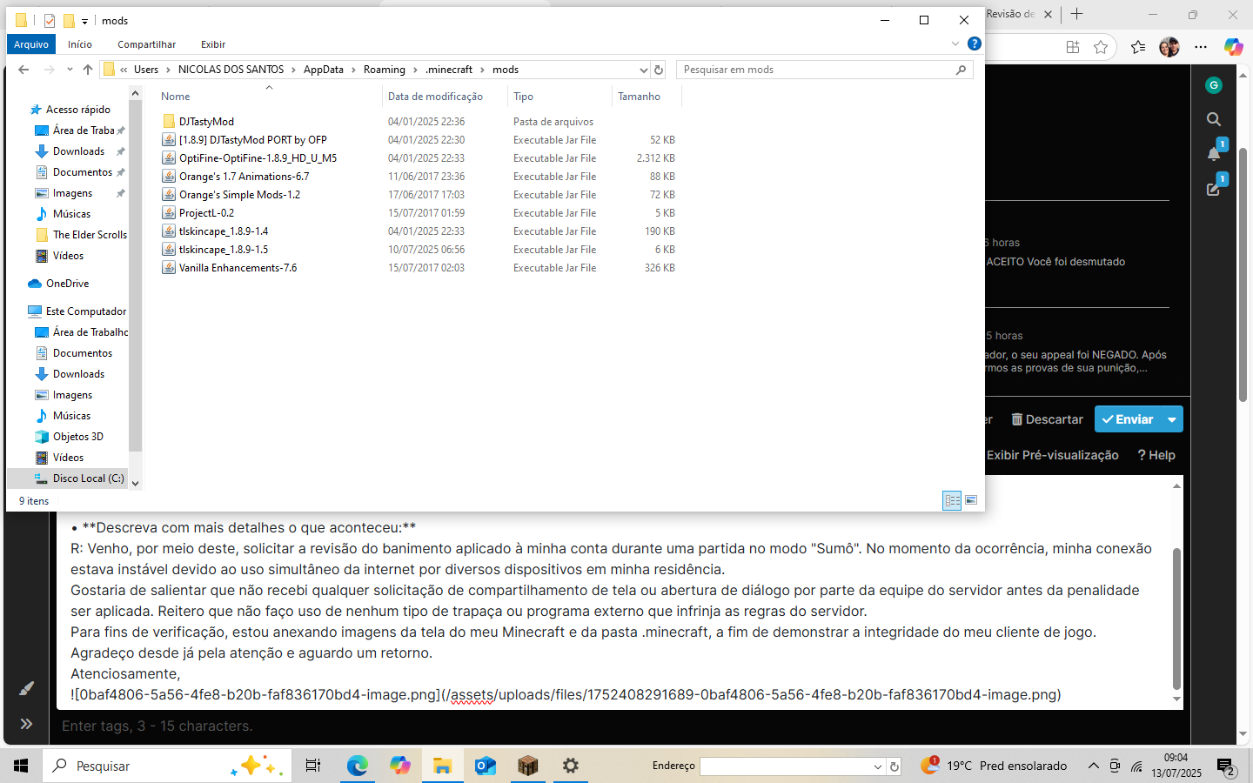Click search magnifier in mods search box
Viewport: 1253px width, 783px height.
click(x=961, y=70)
